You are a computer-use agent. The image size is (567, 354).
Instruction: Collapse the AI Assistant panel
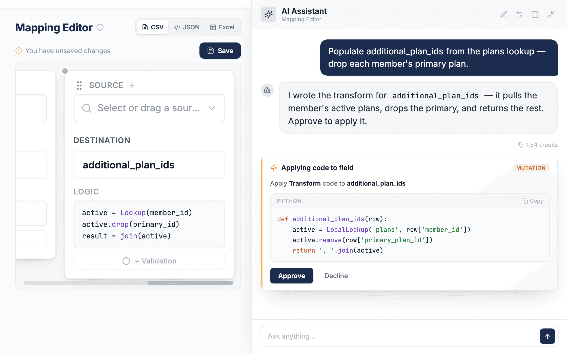551,14
